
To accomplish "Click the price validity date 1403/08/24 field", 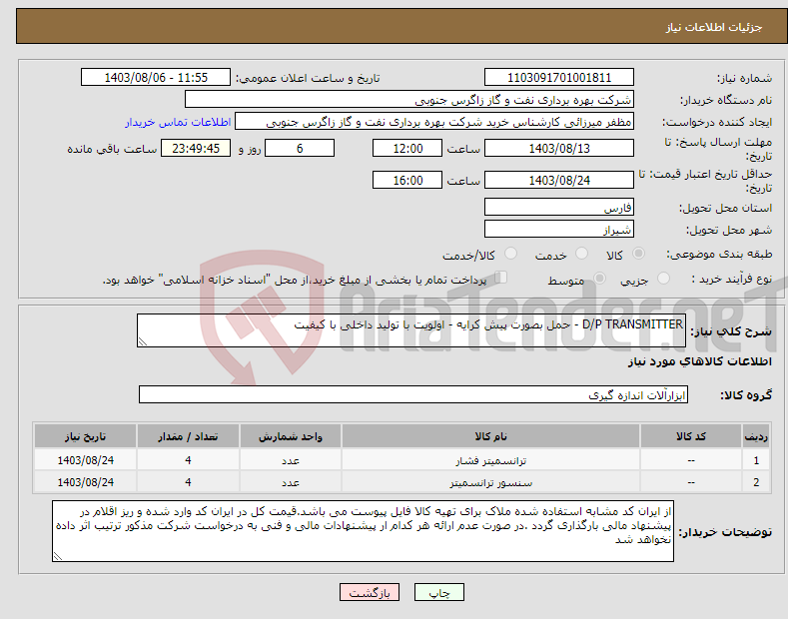I will pyautogui.click(x=559, y=180).
